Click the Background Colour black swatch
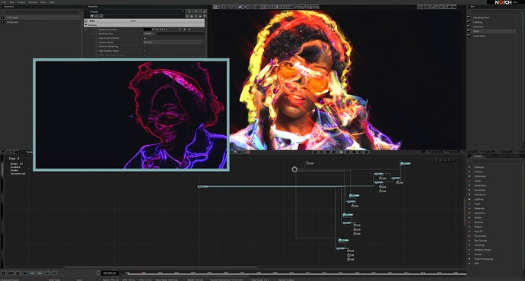Image resolution: width=525 pixels, height=281 pixels. point(147,30)
